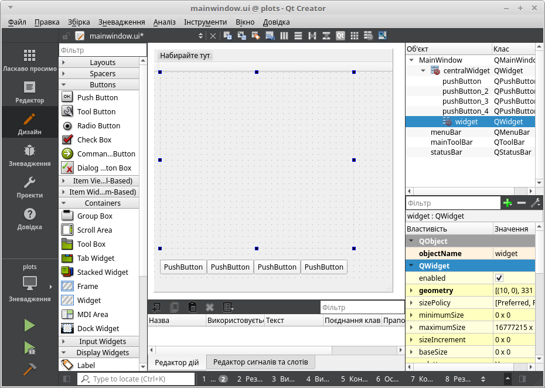This screenshot has width=545, height=388.
Task: Build the project with the hammer icon
Action: click(x=29, y=369)
